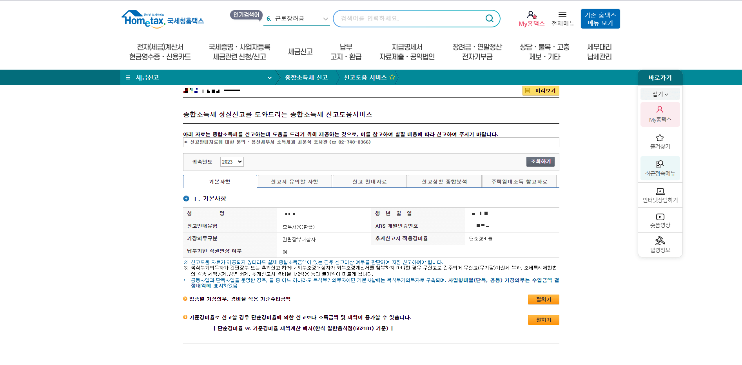This screenshot has width=742, height=365.
Task: Click the 인터넷상담하기 sidebar icon
Action: 660,194
